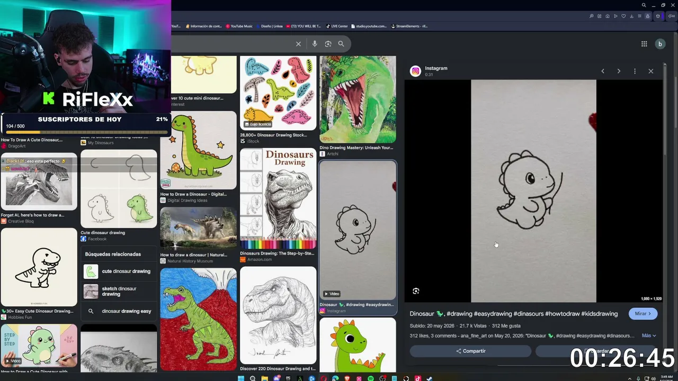The height and width of the screenshot is (381, 678).
Task: Open the Windows Start menu
Action: click(241, 378)
